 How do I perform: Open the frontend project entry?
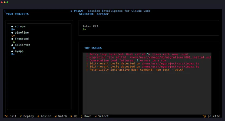(x=22, y=39)
